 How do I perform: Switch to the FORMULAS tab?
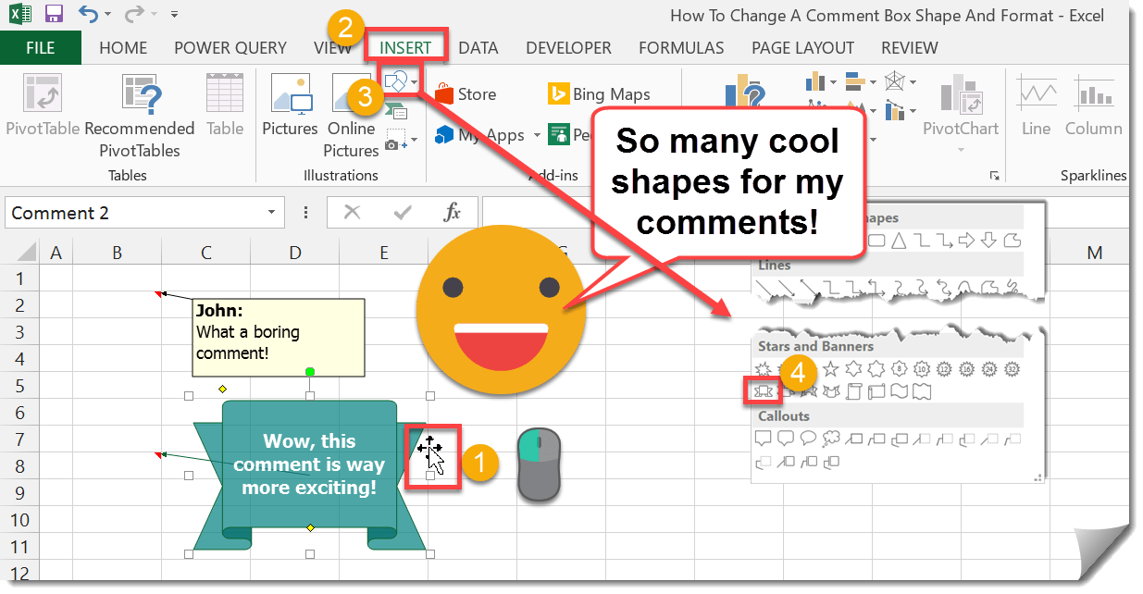click(x=681, y=47)
